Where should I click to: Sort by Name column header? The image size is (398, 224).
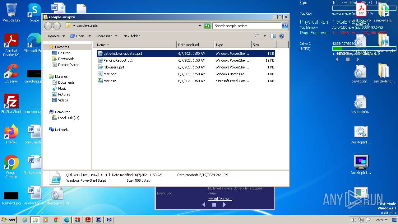[x=134, y=45]
